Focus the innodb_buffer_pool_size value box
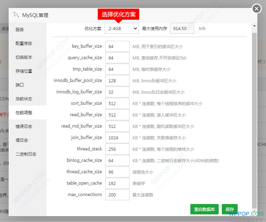 (x=117, y=81)
